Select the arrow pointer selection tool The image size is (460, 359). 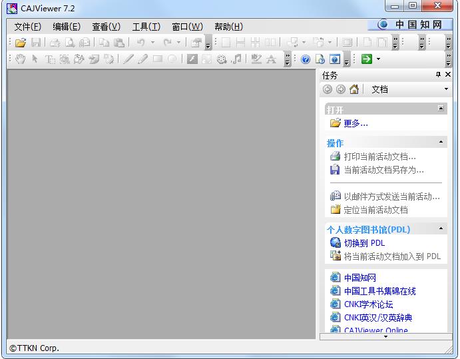point(35,59)
